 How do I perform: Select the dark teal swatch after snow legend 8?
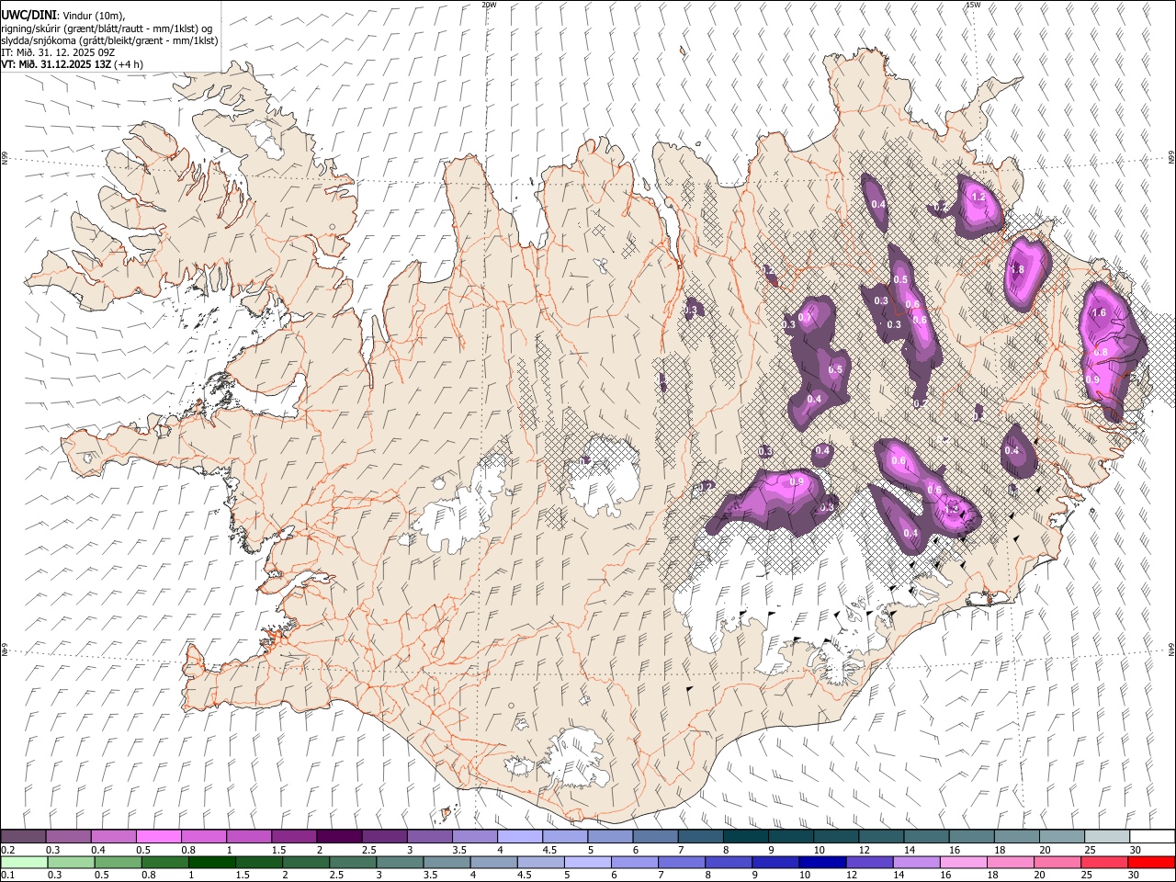pyautogui.click(x=745, y=837)
